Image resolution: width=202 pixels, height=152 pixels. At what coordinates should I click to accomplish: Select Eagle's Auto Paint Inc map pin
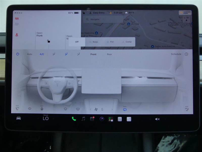[x=153, y=46]
